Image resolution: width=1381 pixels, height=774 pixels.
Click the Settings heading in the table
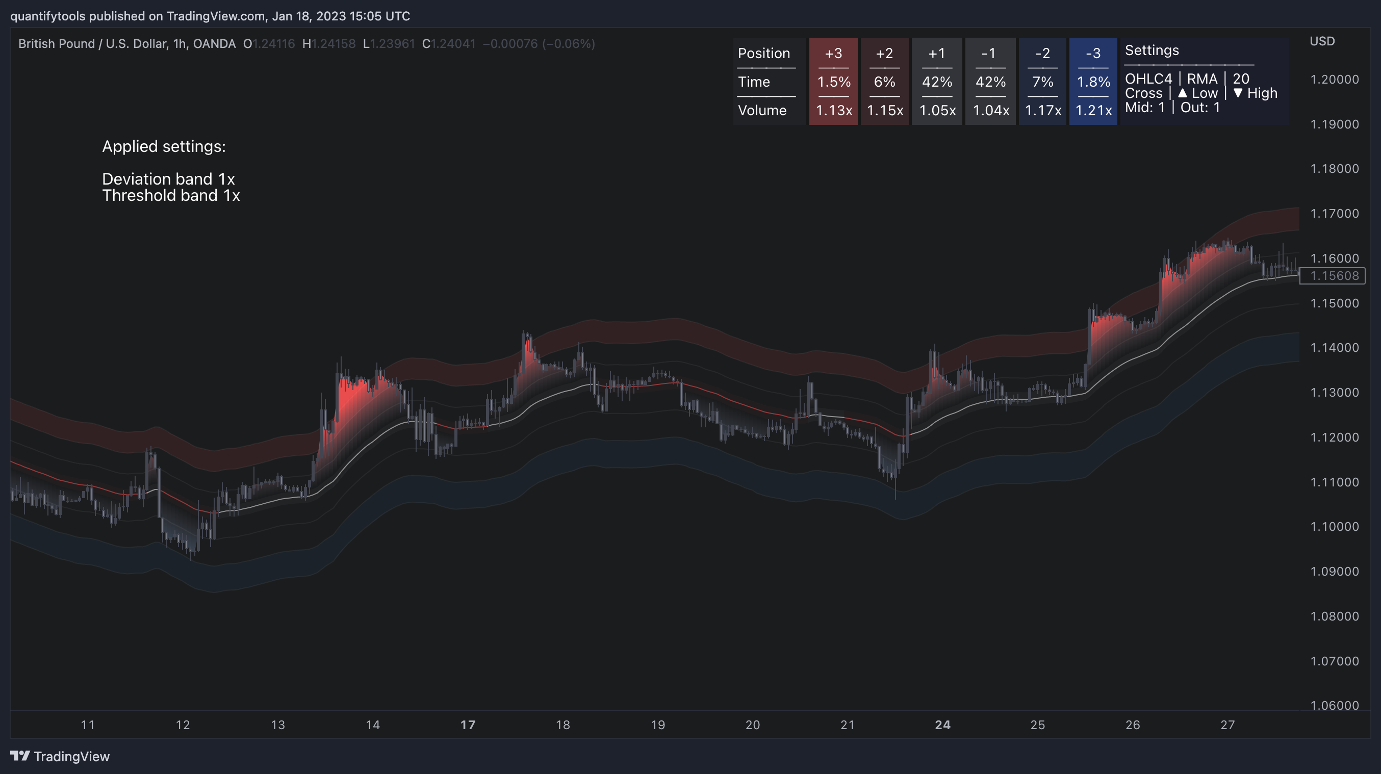pyautogui.click(x=1152, y=50)
